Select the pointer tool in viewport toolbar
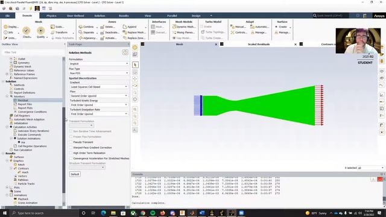This screenshot has height=217, width=386. point(135,64)
